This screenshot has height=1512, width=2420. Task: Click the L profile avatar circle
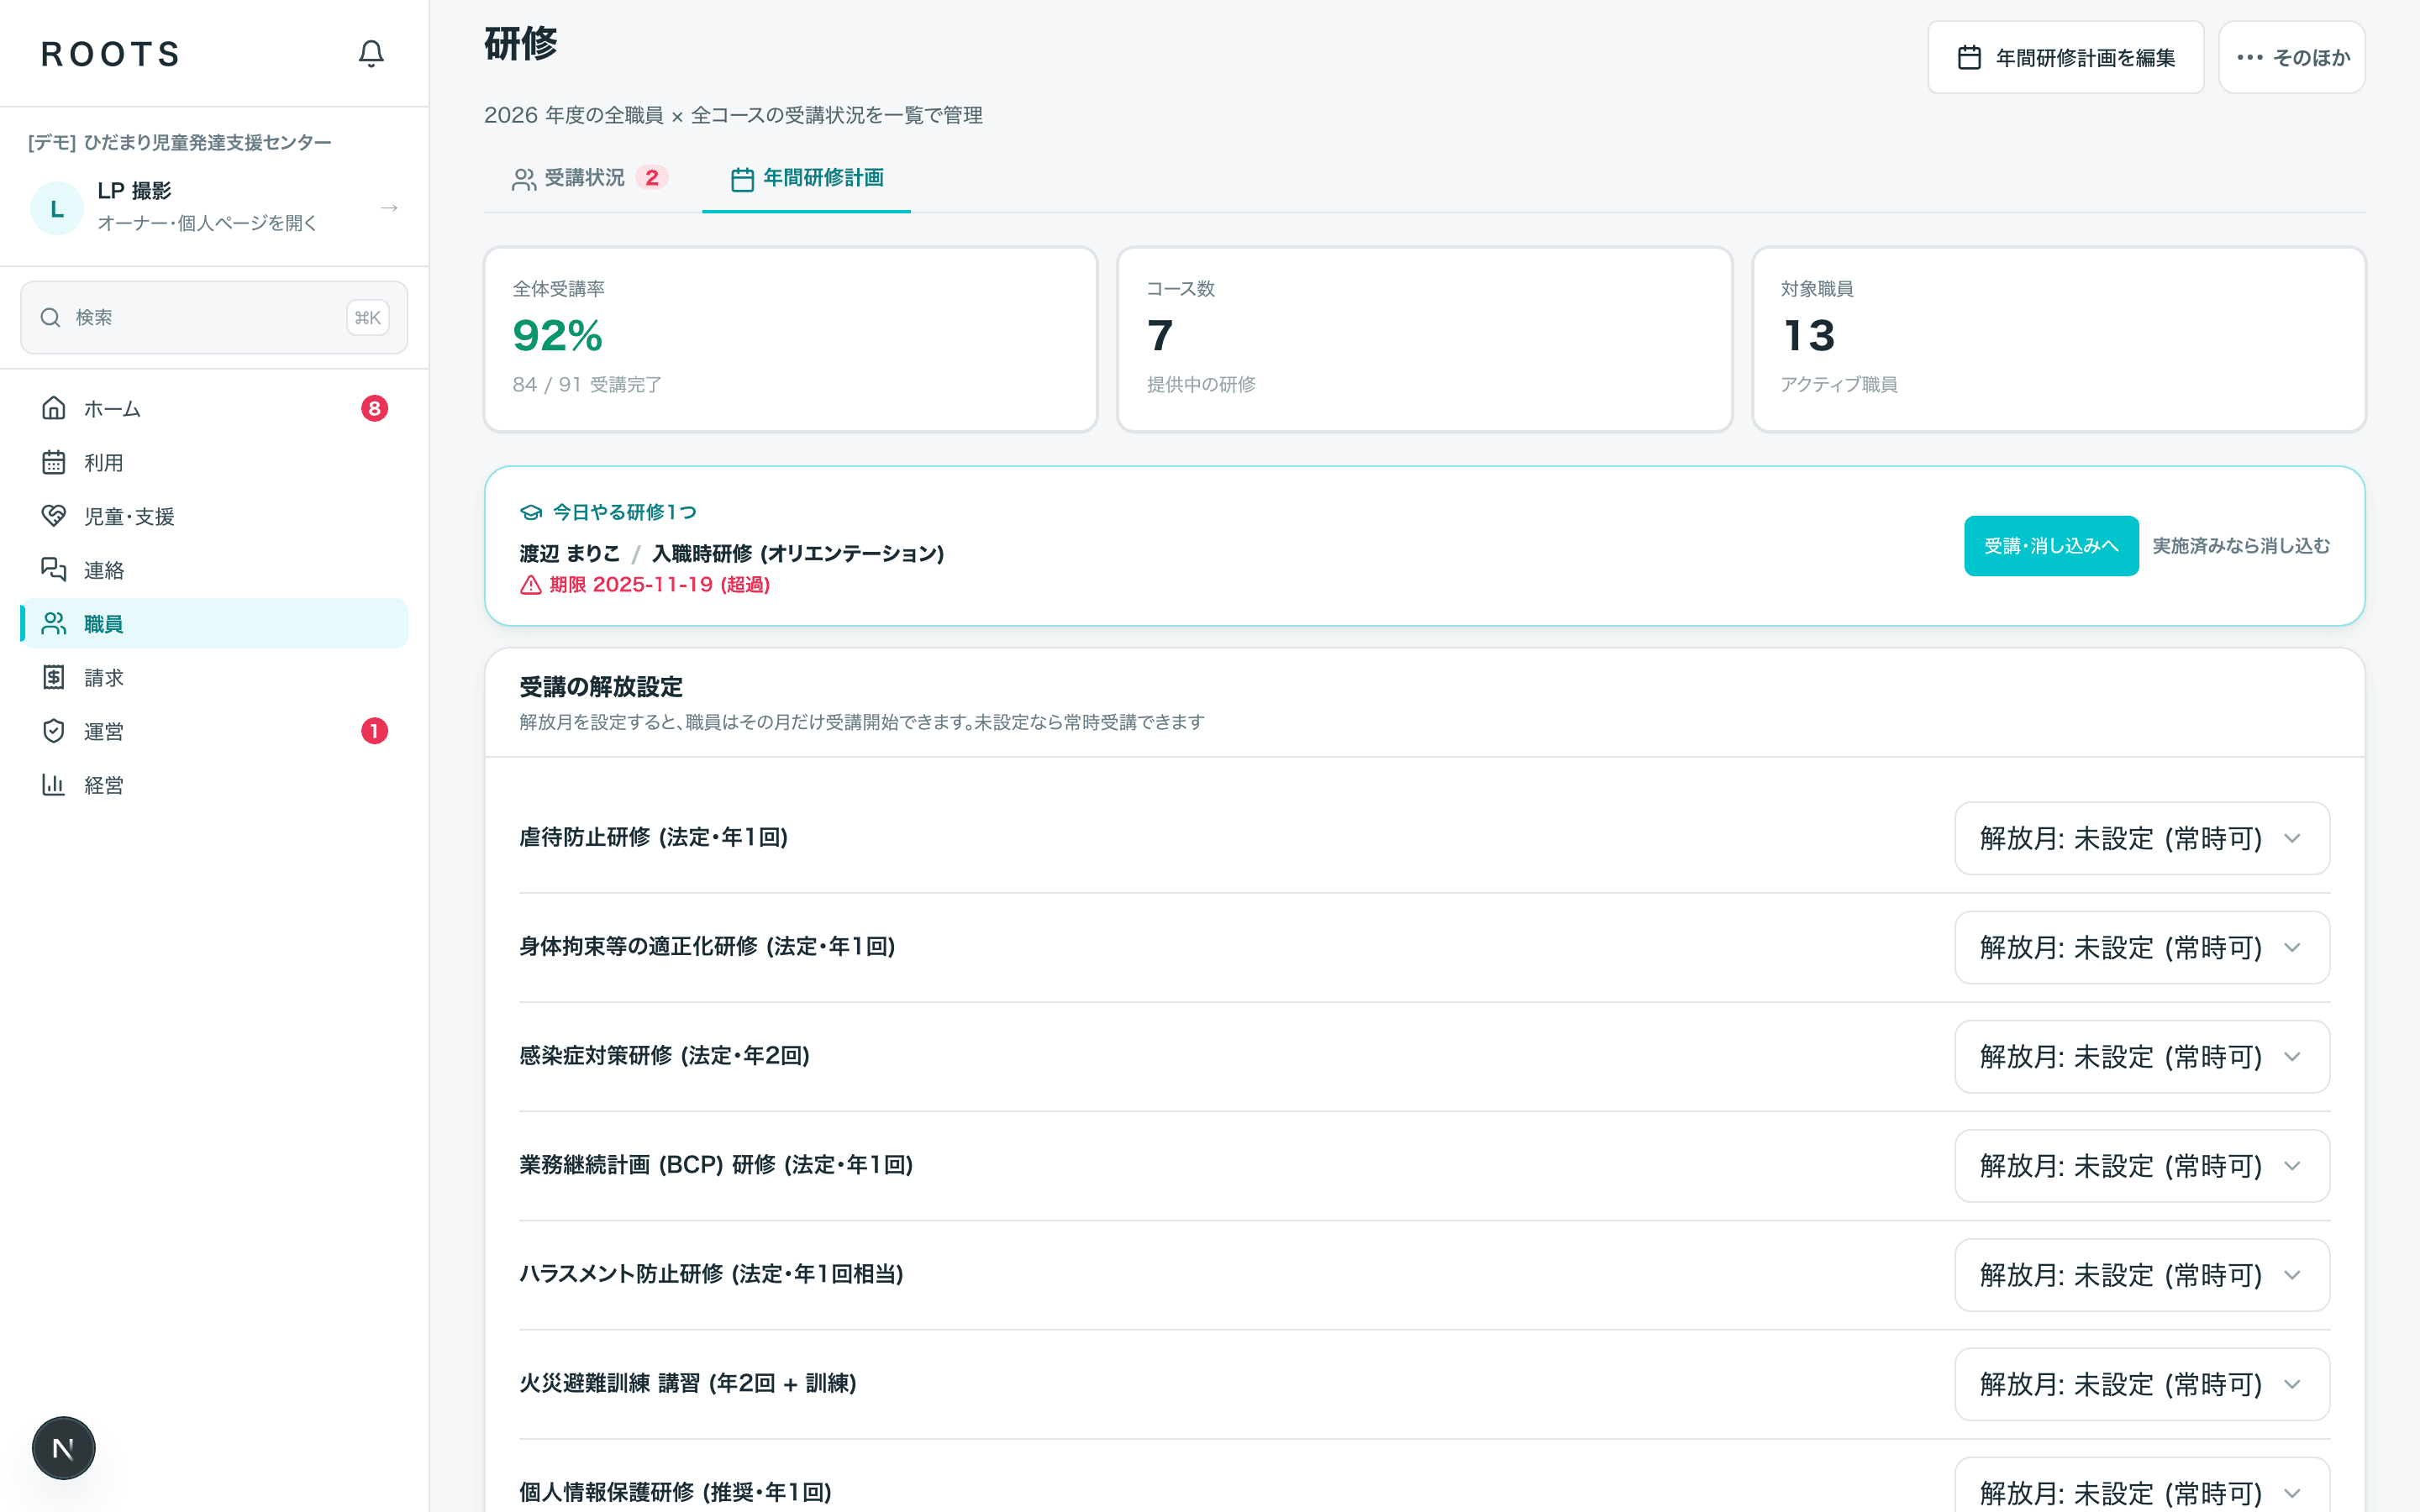coord(57,208)
